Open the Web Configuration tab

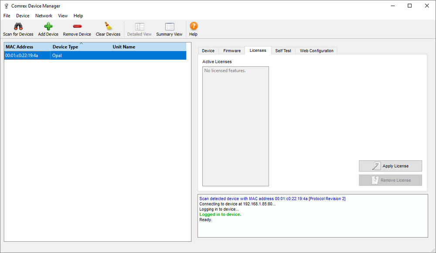[x=317, y=51]
